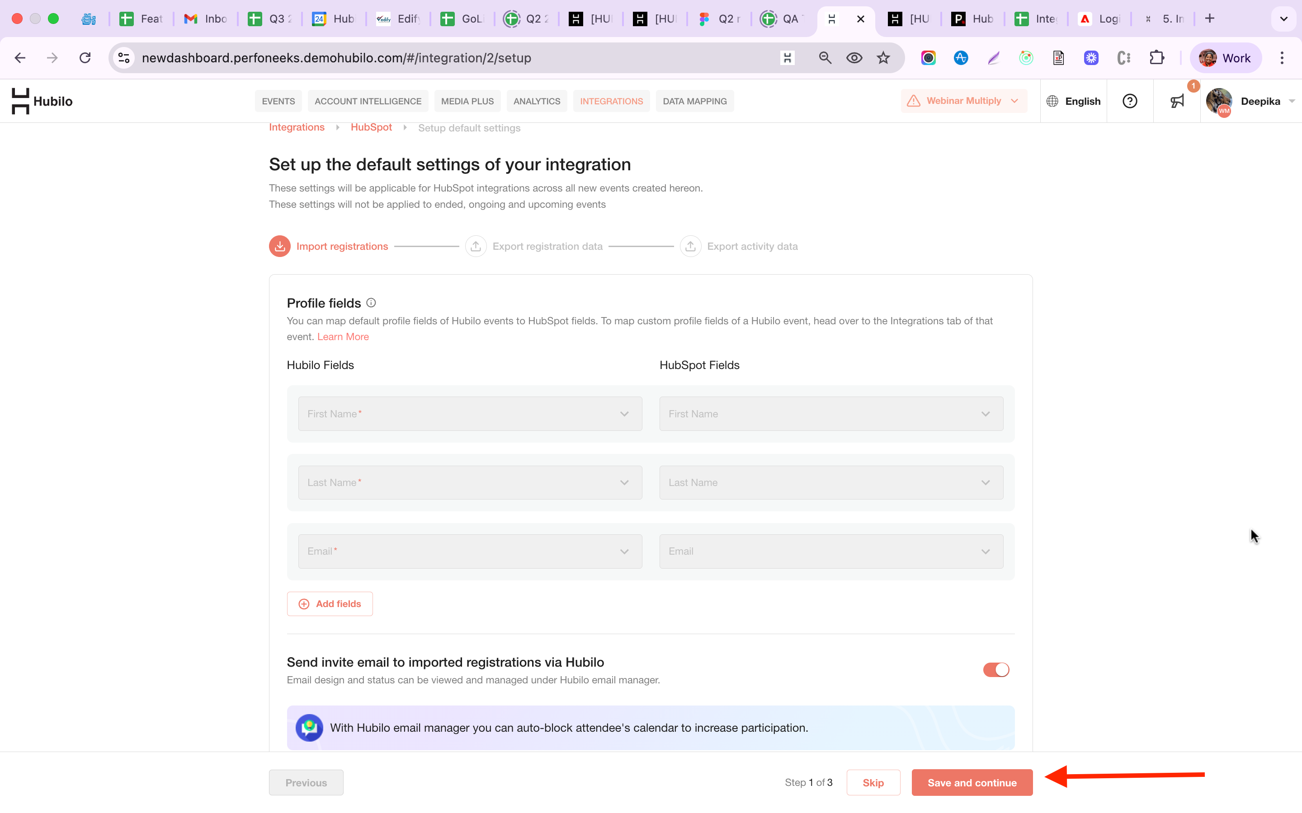Image resolution: width=1302 pixels, height=813 pixels.
Task: Open HubSpot Last Name field dropdown
Action: [831, 482]
